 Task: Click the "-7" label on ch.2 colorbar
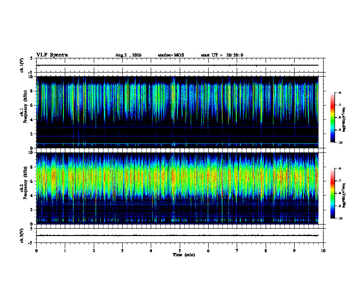pos(339,181)
